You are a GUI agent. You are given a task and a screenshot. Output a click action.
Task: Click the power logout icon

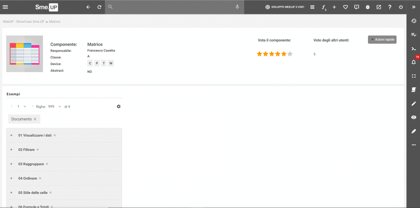point(401,7)
